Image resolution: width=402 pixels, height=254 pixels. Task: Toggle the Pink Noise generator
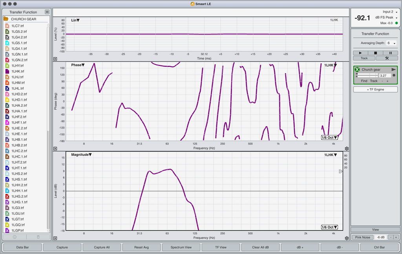(x=362, y=237)
